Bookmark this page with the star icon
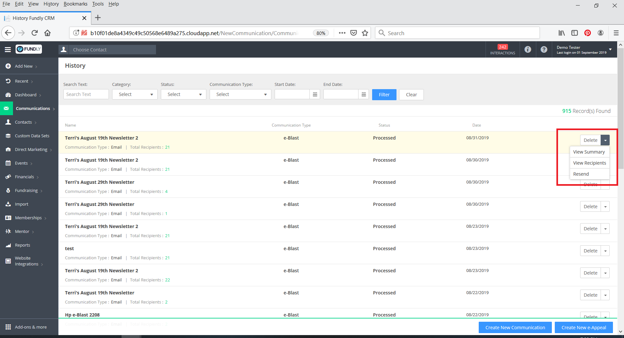Image resolution: width=624 pixels, height=338 pixels. point(365,33)
